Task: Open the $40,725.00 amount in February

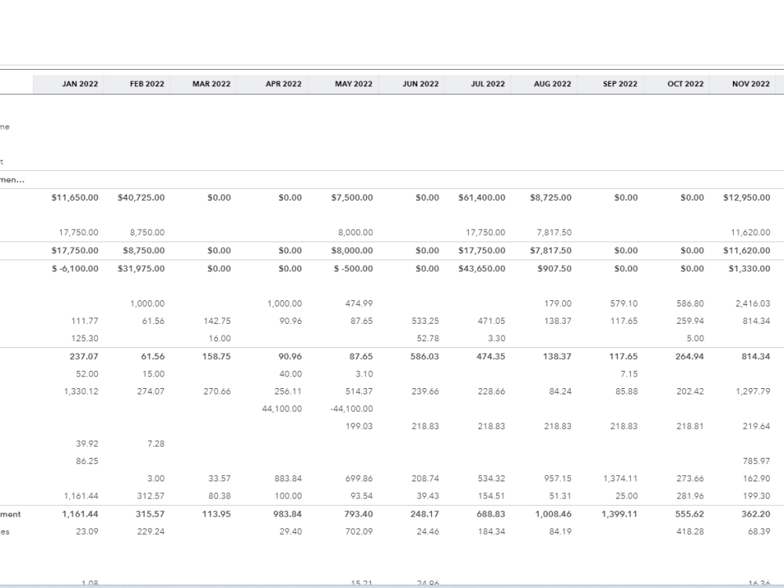Action: 141,198
